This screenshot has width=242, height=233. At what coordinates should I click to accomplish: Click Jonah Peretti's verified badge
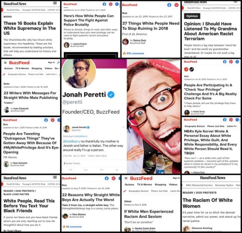coord(111,95)
